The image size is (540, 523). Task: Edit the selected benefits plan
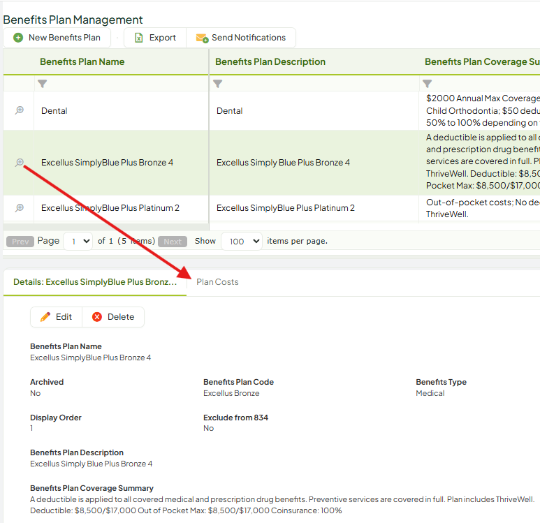click(x=56, y=317)
